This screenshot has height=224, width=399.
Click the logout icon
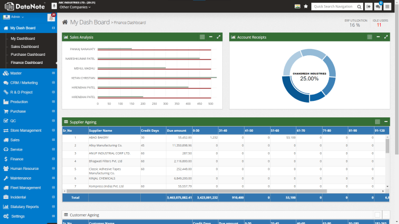(x=368, y=7)
